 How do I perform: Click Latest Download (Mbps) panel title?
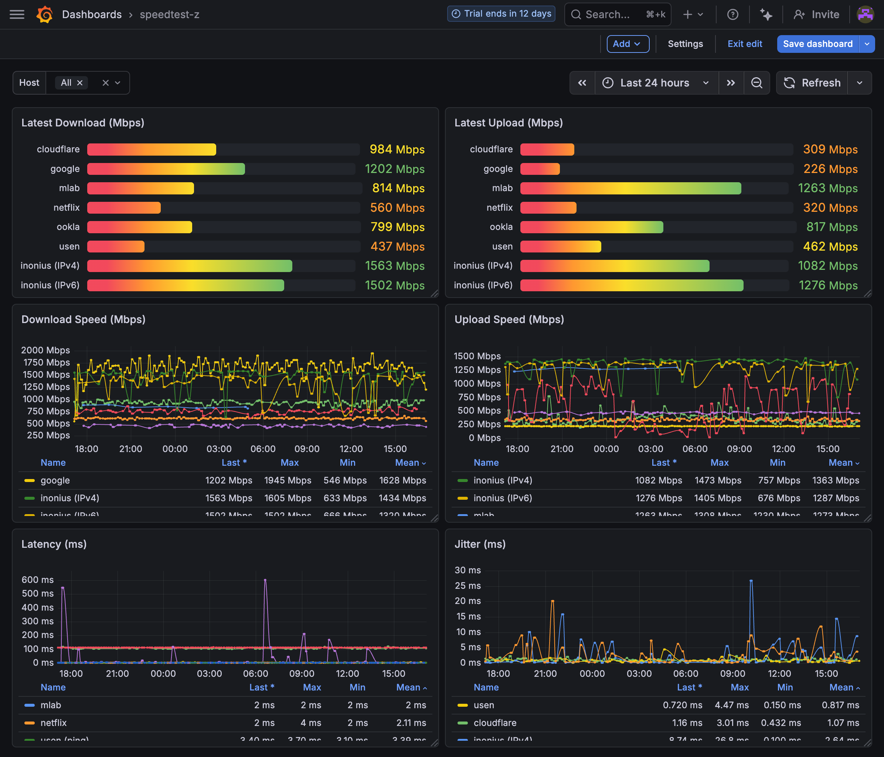83,123
